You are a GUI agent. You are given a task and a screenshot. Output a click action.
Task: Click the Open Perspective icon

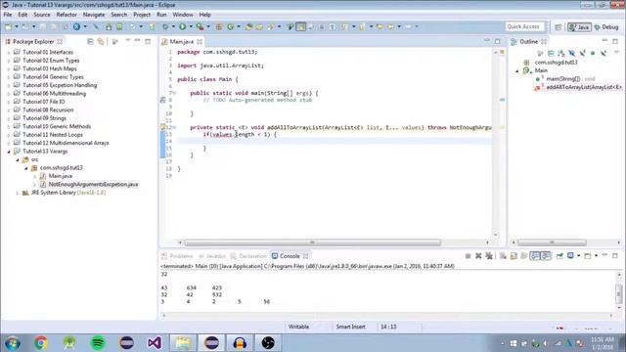click(x=559, y=26)
